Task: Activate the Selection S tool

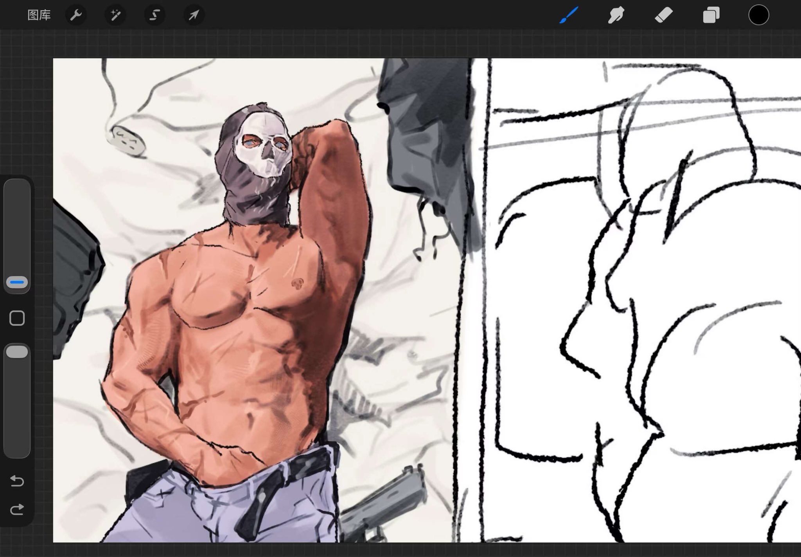Action: 154,15
